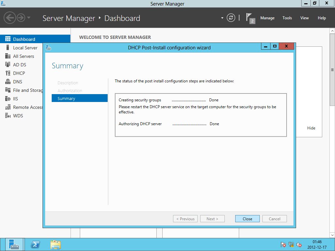Select the Authorization wizard step
335x251 pixels.
coord(70,91)
